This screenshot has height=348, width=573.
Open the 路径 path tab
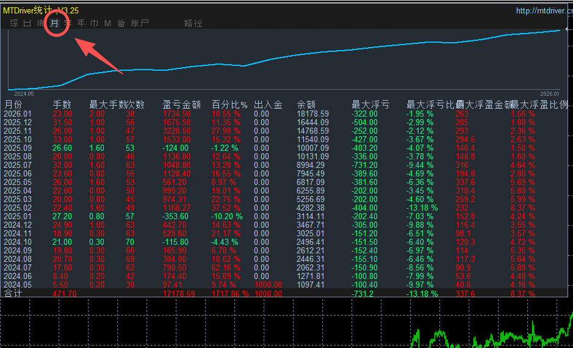click(x=193, y=24)
